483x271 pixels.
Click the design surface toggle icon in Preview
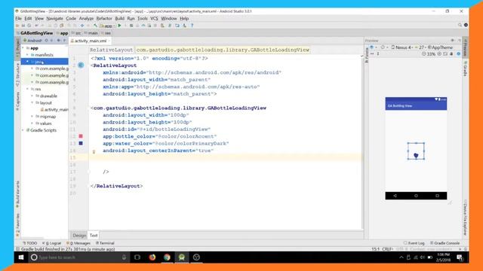pyautogui.click(x=372, y=47)
